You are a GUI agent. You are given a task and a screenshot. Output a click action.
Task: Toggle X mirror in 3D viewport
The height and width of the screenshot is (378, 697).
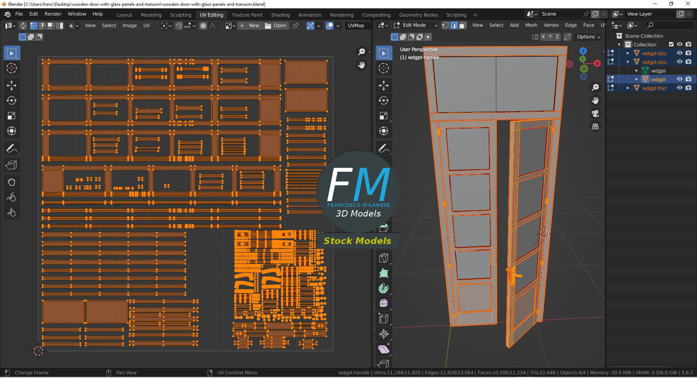pos(543,37)
